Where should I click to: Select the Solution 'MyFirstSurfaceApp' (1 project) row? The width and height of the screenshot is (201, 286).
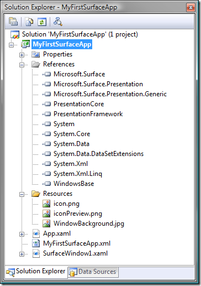click(x=80, y=34)
